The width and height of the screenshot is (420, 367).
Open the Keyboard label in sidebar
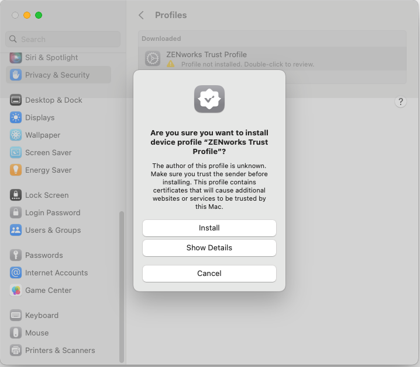42,316
